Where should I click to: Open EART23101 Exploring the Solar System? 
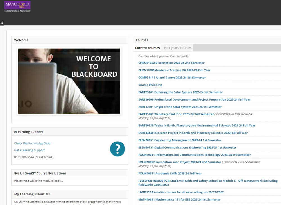coord(180,92)
